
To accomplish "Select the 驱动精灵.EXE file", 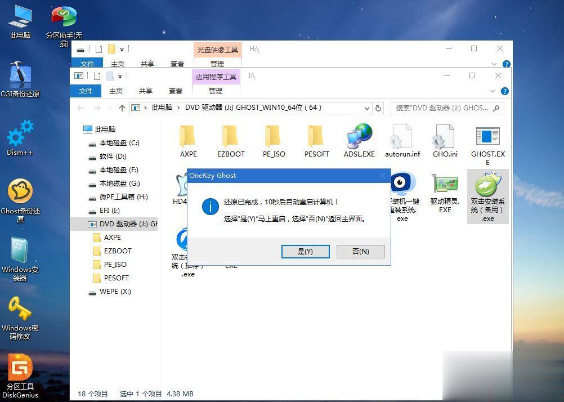I will (445, 194).
